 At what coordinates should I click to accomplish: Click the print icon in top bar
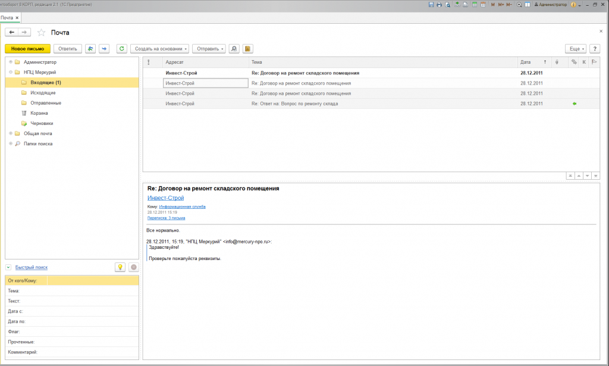click(x=440, y=4)
